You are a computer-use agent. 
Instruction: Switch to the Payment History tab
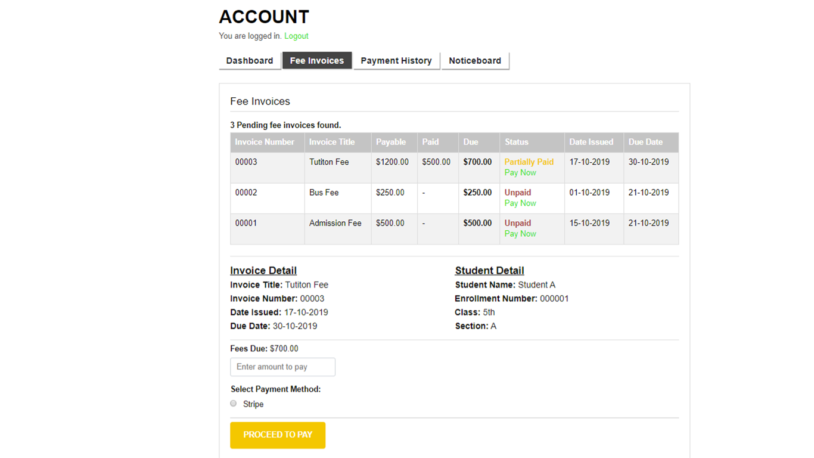tap(396, 61)
